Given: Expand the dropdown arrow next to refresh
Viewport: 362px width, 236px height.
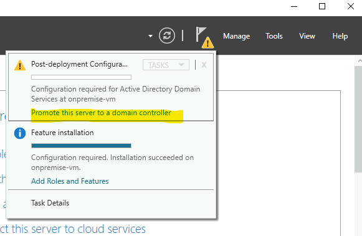Looking at the screenshot, I should click(x=151, y=36).
